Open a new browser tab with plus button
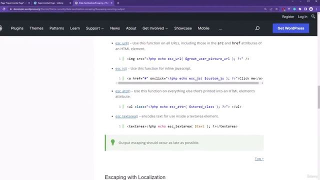Screen dimensions: 320x180 pos(118,3)
